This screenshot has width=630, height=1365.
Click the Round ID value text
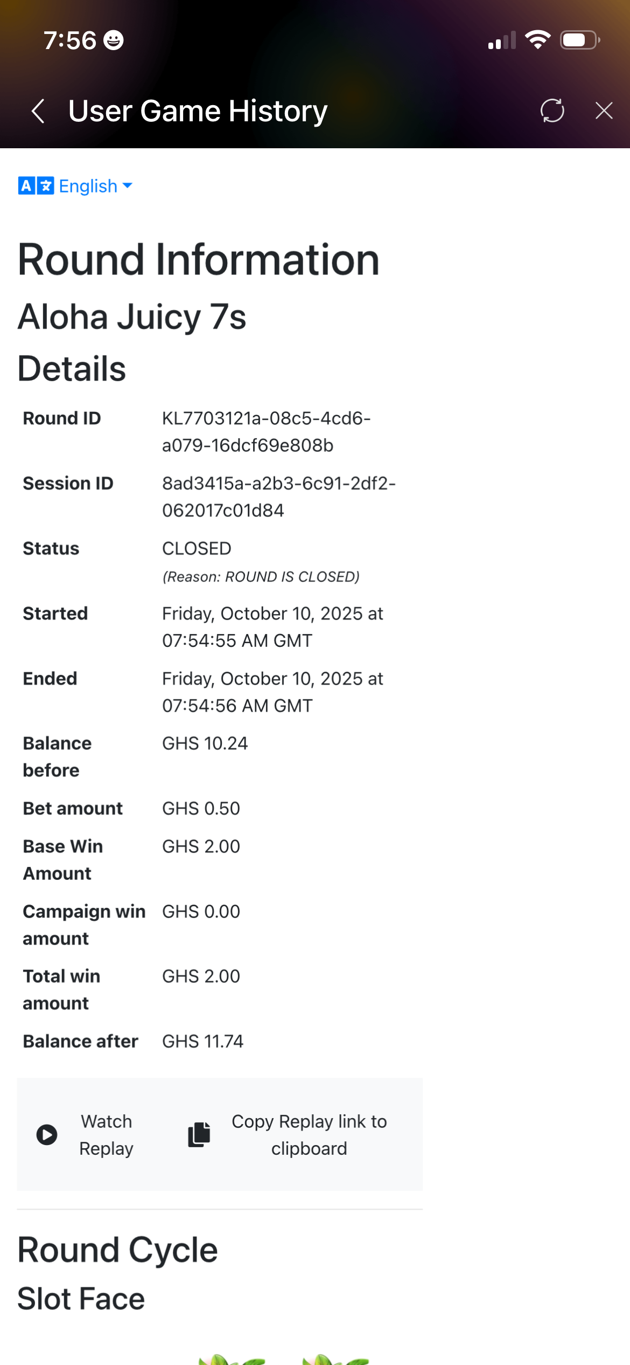tap(266, 432)
